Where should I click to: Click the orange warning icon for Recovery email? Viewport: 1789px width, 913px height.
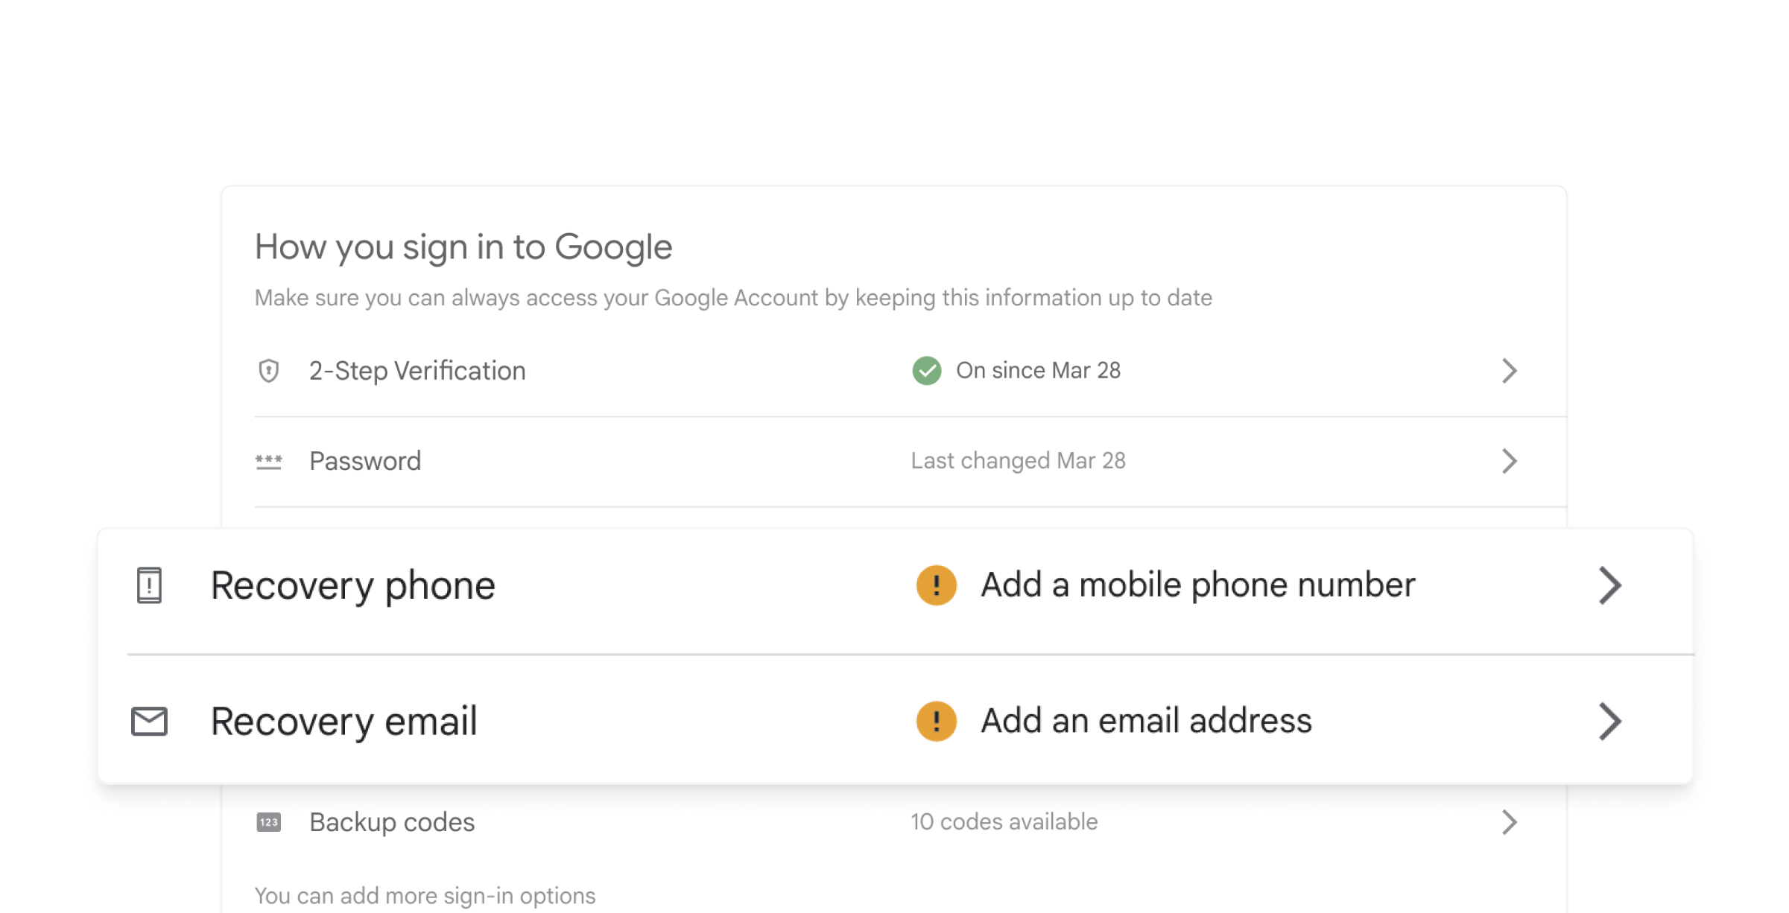coord(936,721)
